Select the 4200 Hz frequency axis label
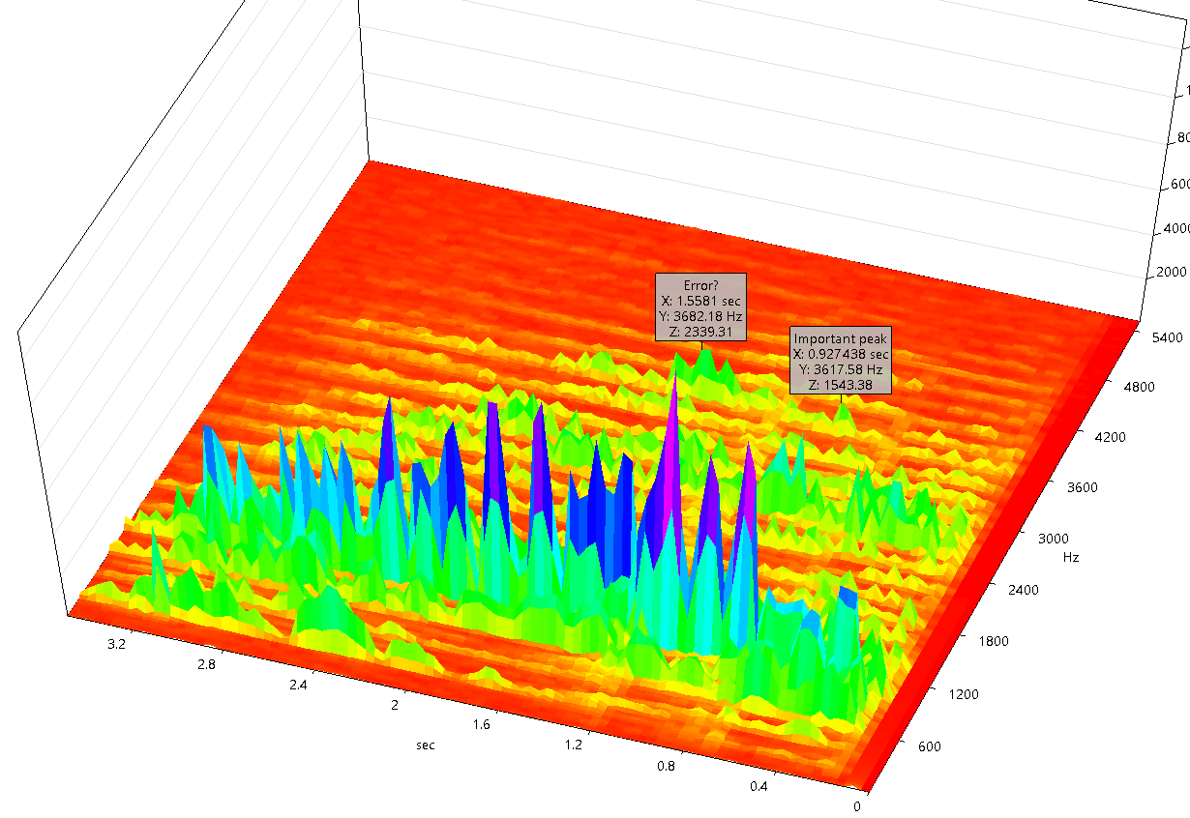This screenshot has height=818, width=1190. (1112, 436)
